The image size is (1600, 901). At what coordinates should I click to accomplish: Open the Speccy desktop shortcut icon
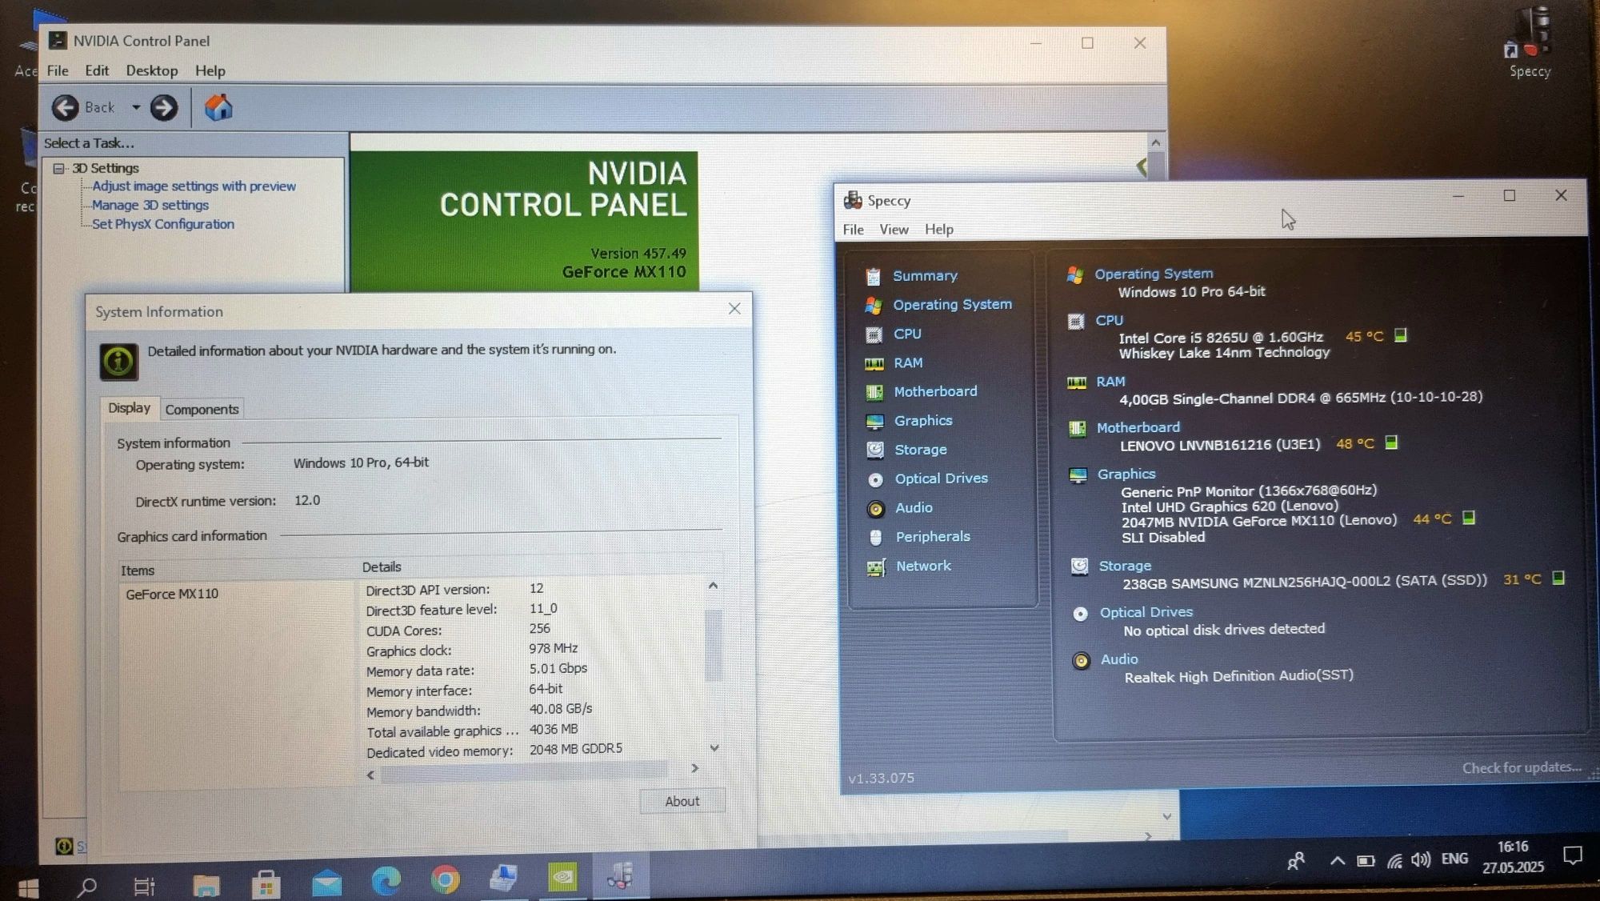tap(1530, 42)
